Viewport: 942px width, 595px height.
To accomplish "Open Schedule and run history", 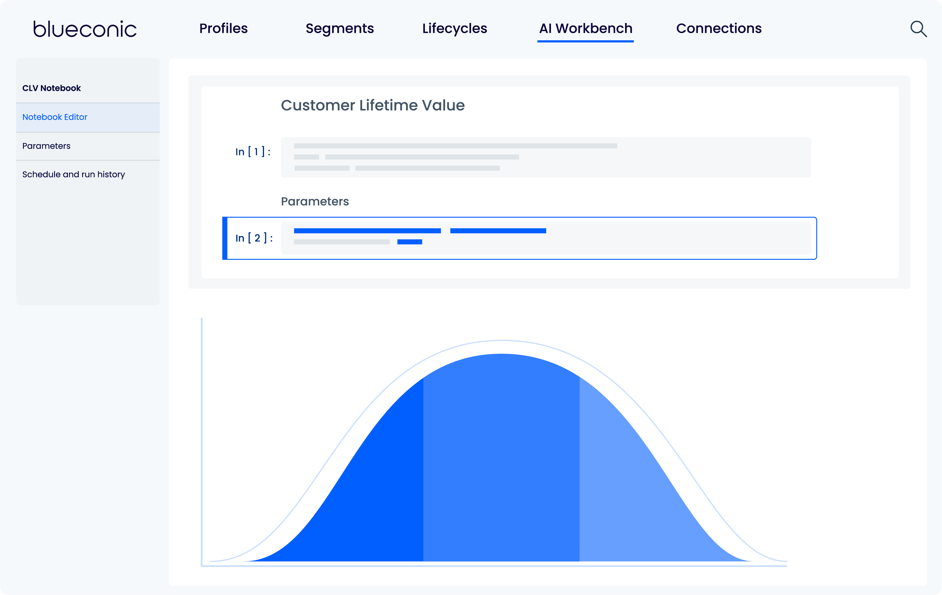I will [73, 174].
